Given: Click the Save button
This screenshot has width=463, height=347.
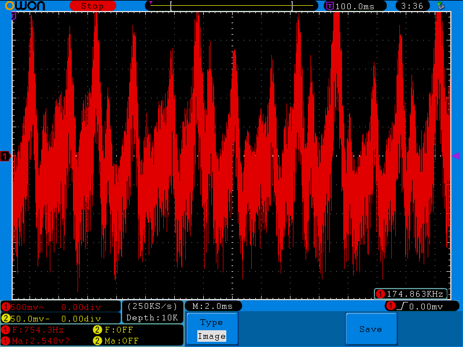Looking at the screenshot, I should 371,328.
